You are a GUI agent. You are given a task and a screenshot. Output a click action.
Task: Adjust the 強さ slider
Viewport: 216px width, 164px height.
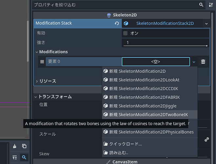click(166, 46)
